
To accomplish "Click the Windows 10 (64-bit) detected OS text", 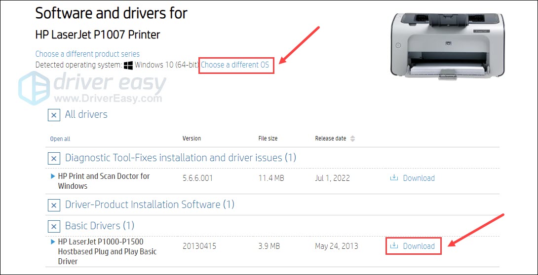I will 167,65.
